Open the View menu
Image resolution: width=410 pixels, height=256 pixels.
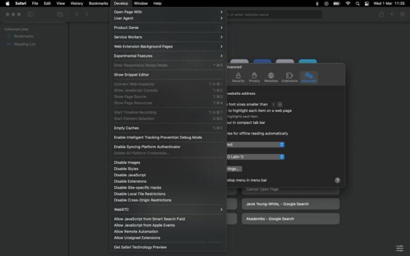click(x=60, y=4)
